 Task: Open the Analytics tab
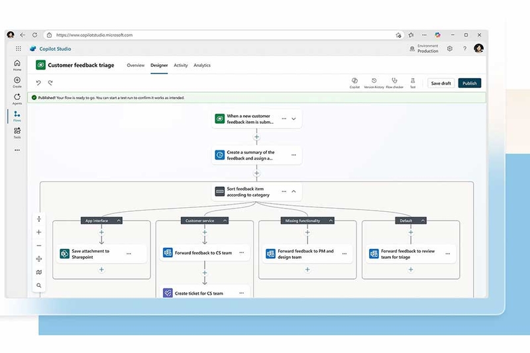(202, 65)
